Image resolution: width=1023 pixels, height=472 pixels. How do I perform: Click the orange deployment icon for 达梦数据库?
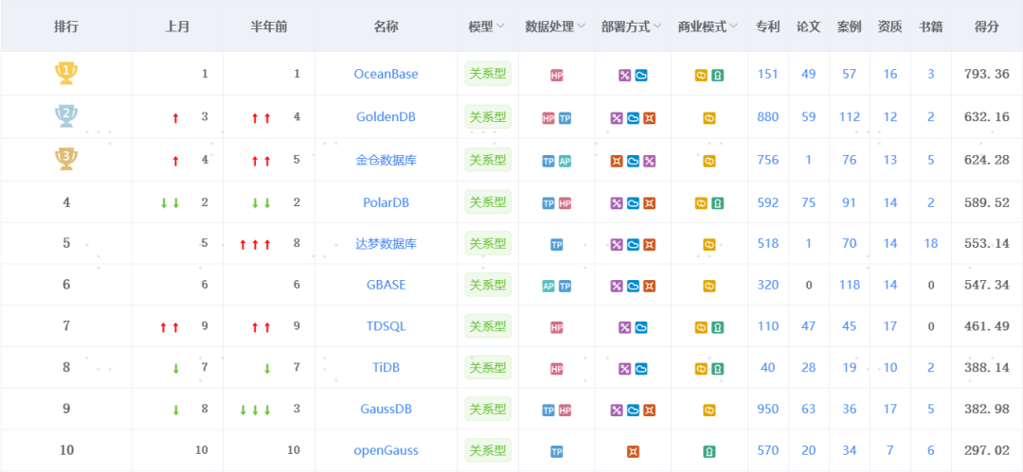coord(649,245)
